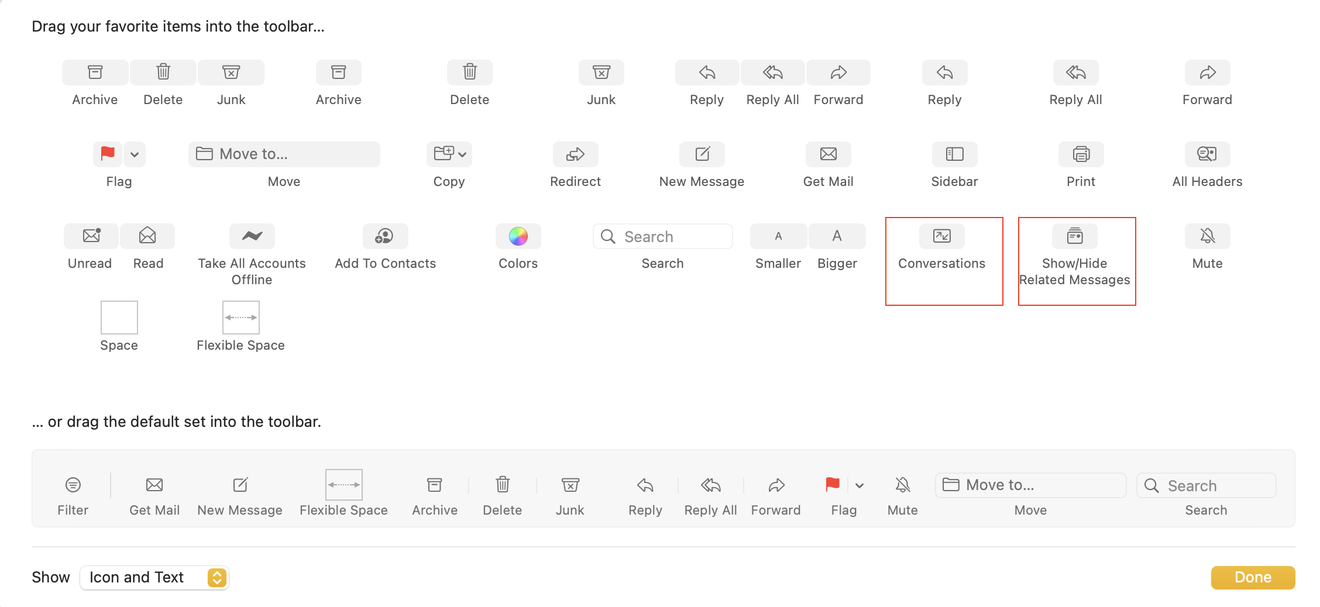Screen dimensions: 1320x607
Task: Select the Flexible Space item in the palette
Action: 241,318
